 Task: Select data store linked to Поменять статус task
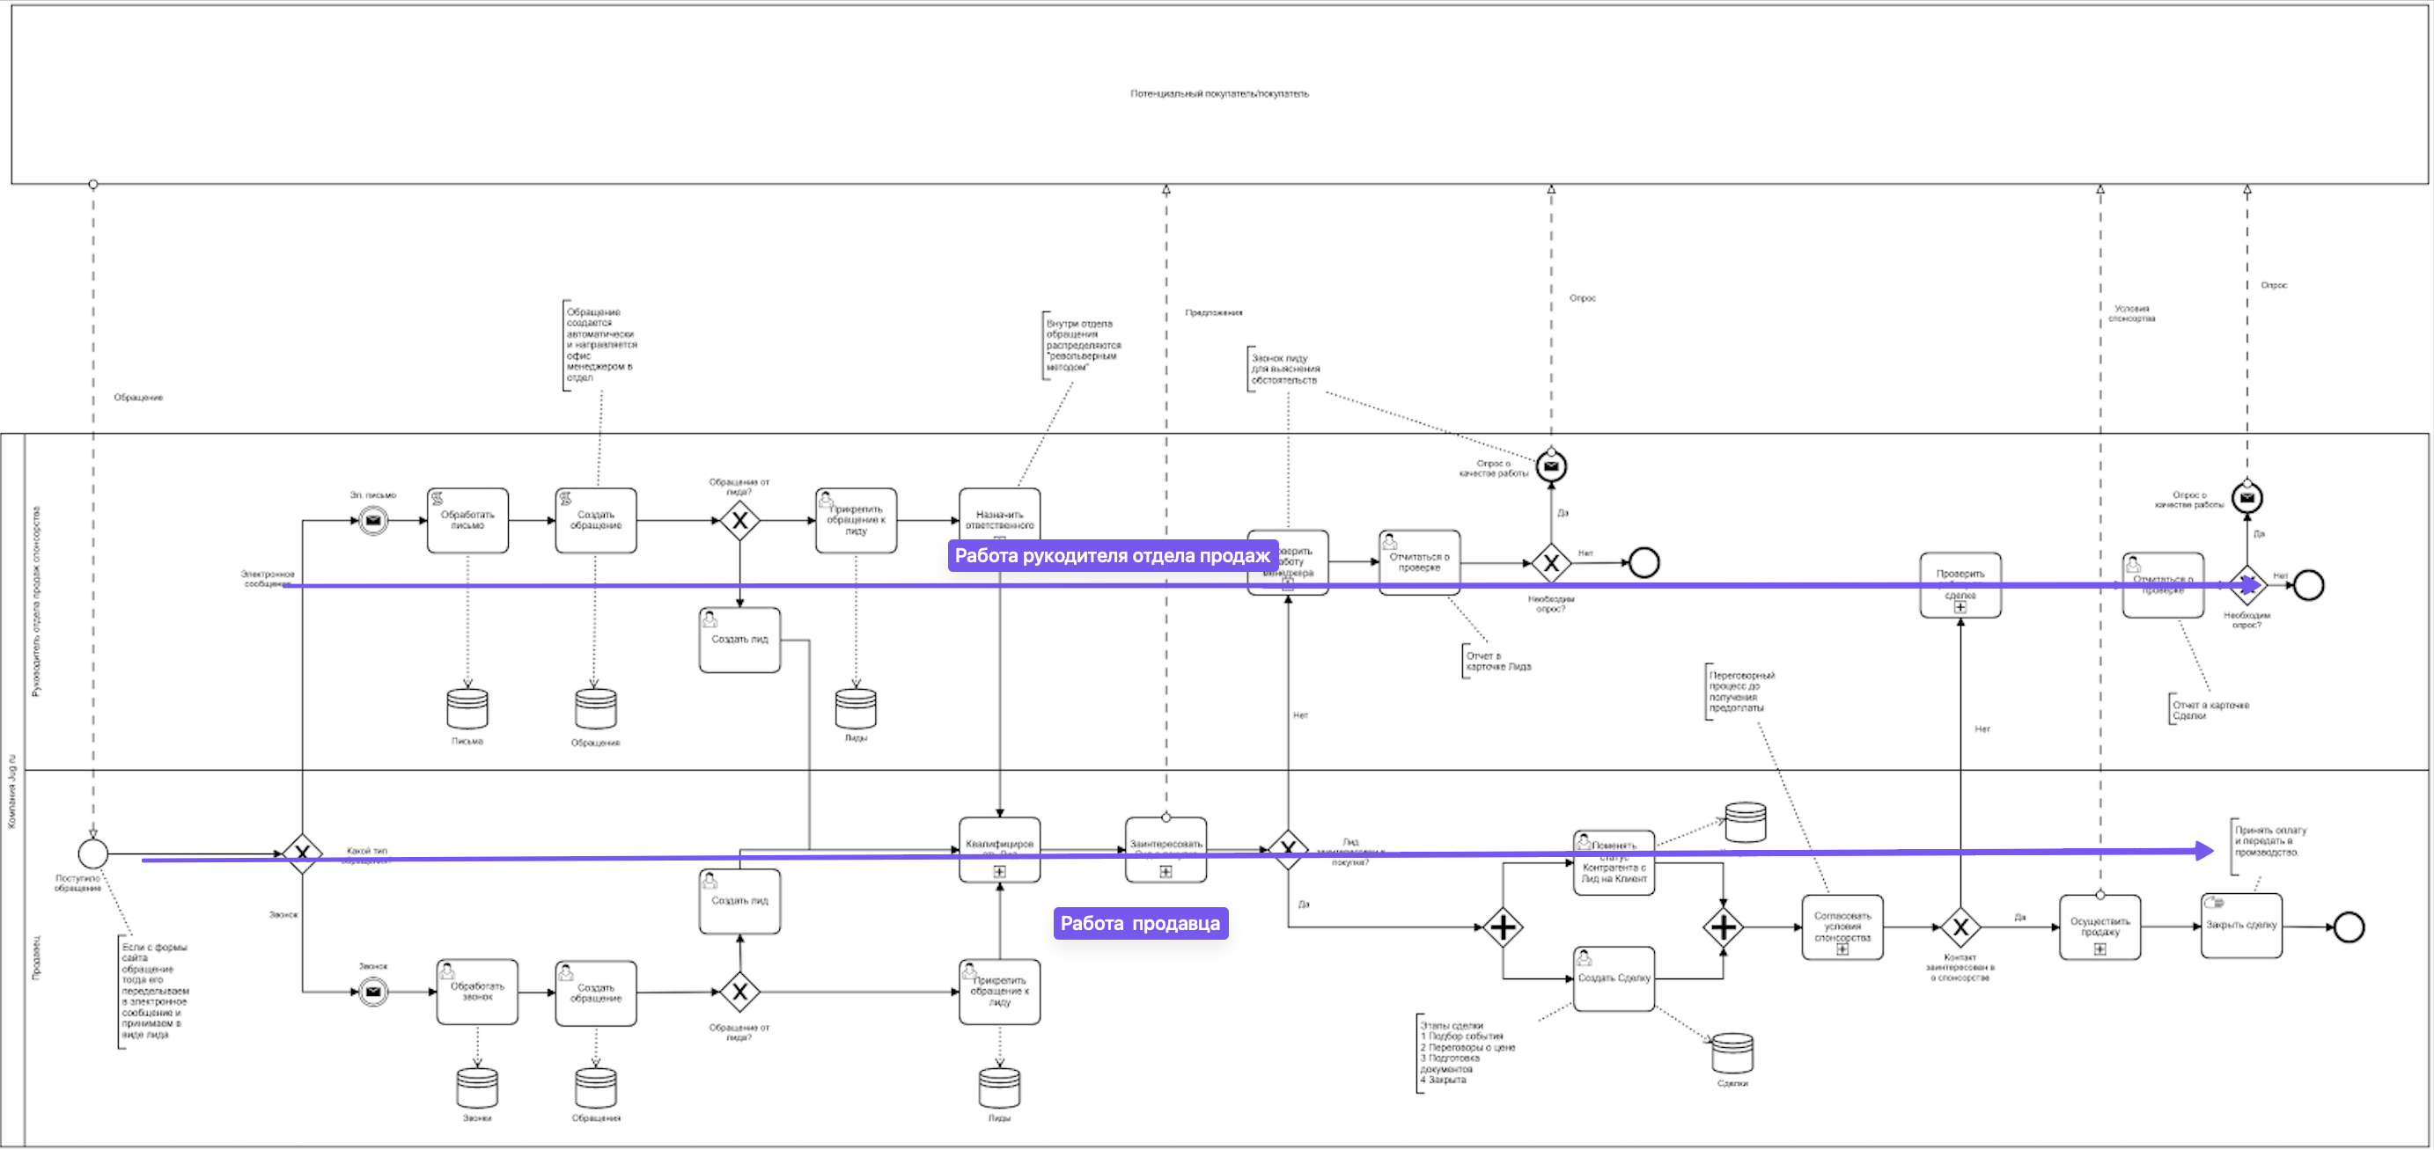tap(1746, 822)
